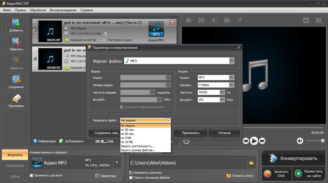Click the browse folder icon beside save path

[251, 163]
